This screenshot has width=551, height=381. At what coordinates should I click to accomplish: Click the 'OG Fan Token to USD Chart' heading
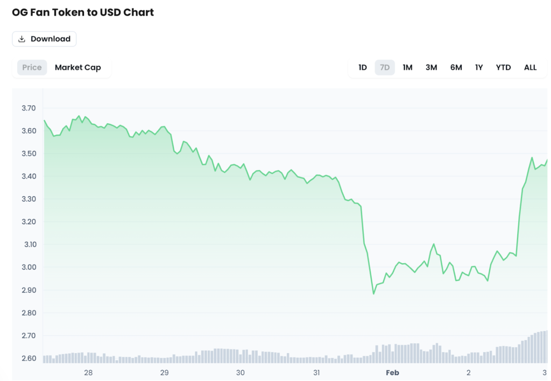[83, 12]
